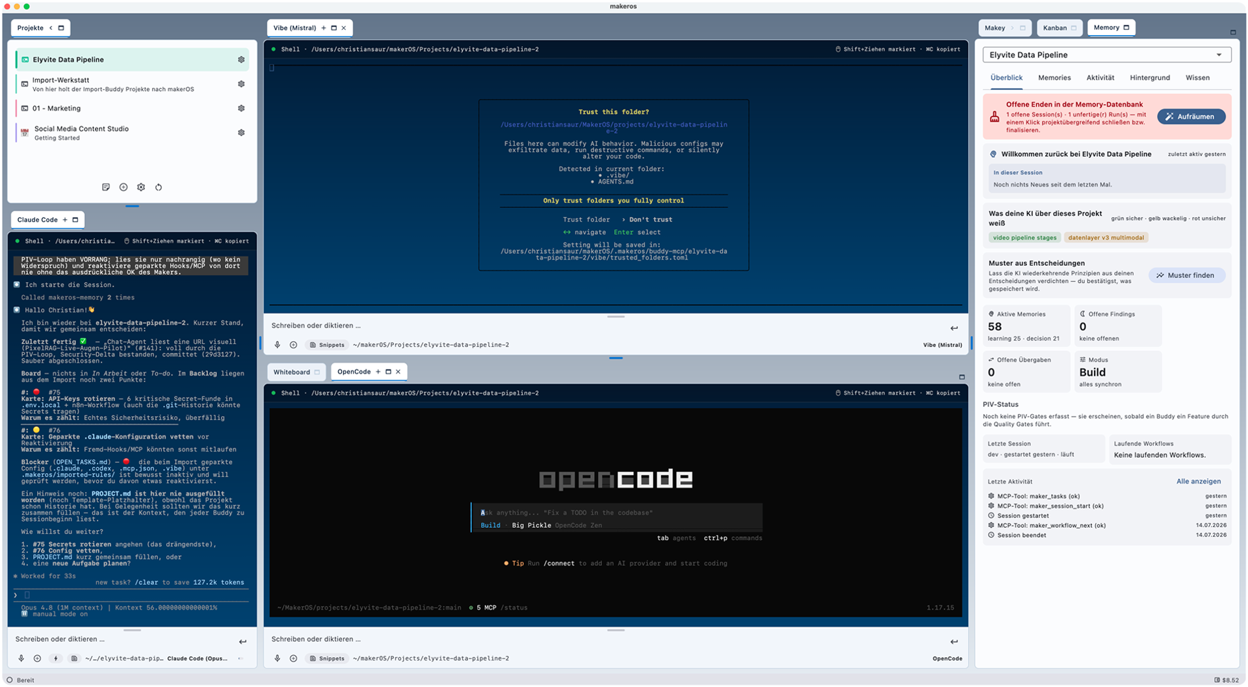Open settings gear for Social Media Content Studio
Image resolution: width=1248 pixels, height=687 pixels.
tap(241, 133)
